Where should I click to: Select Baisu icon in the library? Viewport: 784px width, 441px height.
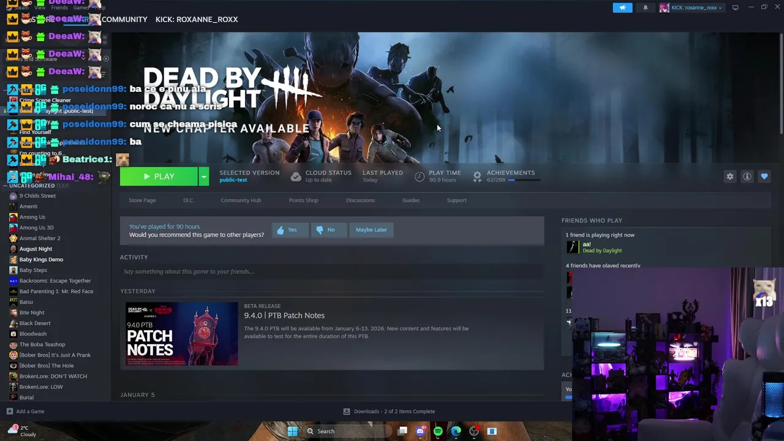[13, 302]
